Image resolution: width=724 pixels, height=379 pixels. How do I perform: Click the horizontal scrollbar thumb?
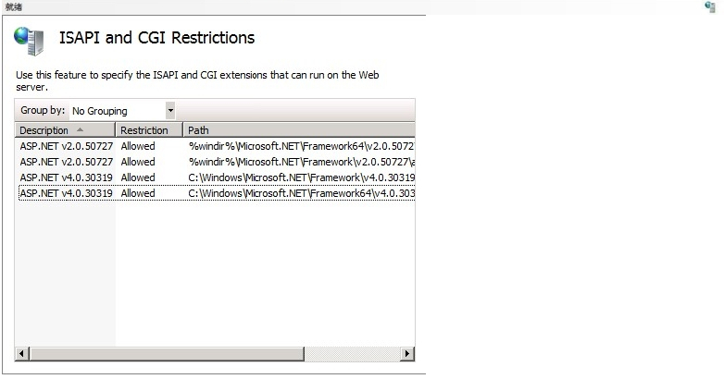click(x=167, y=354)
